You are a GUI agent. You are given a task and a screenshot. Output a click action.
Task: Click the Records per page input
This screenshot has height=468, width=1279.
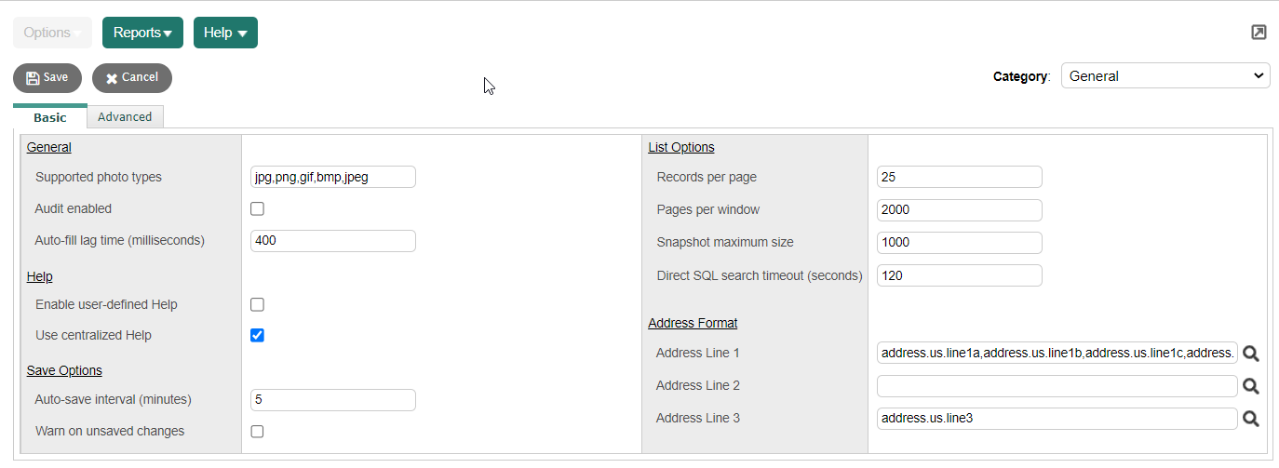[959, 177]
